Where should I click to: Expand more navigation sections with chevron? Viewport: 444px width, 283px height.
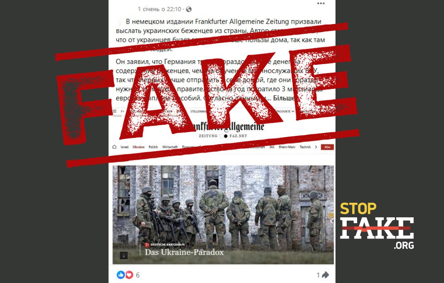[316, 147]
